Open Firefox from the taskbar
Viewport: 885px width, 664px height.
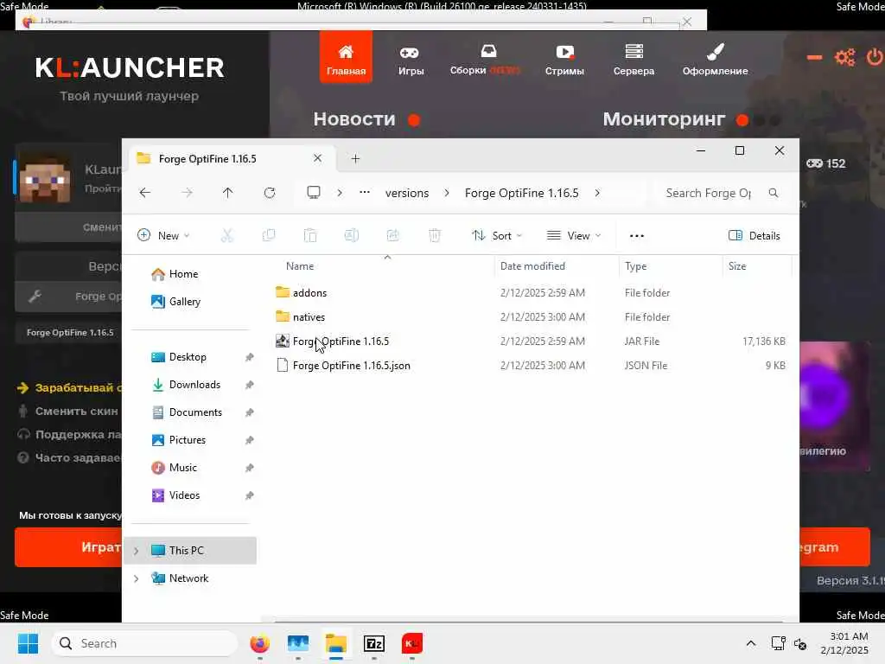[259, 643]
